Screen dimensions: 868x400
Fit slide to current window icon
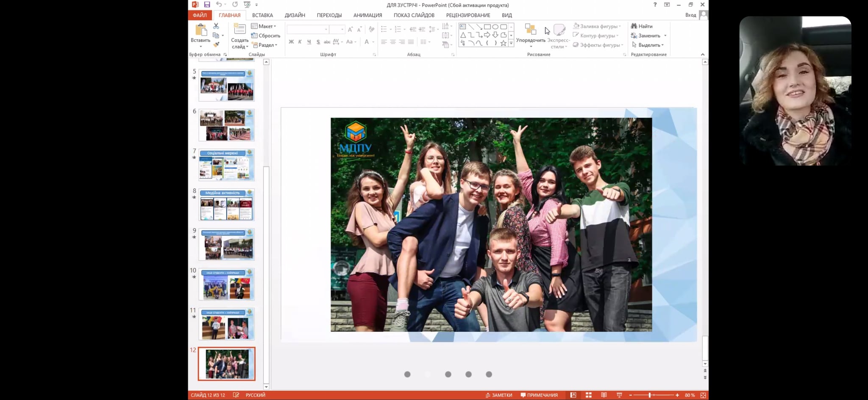point(703,395)
